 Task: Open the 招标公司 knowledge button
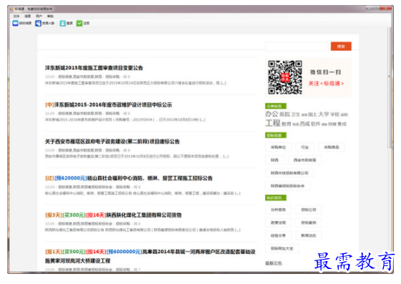309,209
